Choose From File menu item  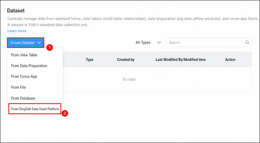click(18, 87)
